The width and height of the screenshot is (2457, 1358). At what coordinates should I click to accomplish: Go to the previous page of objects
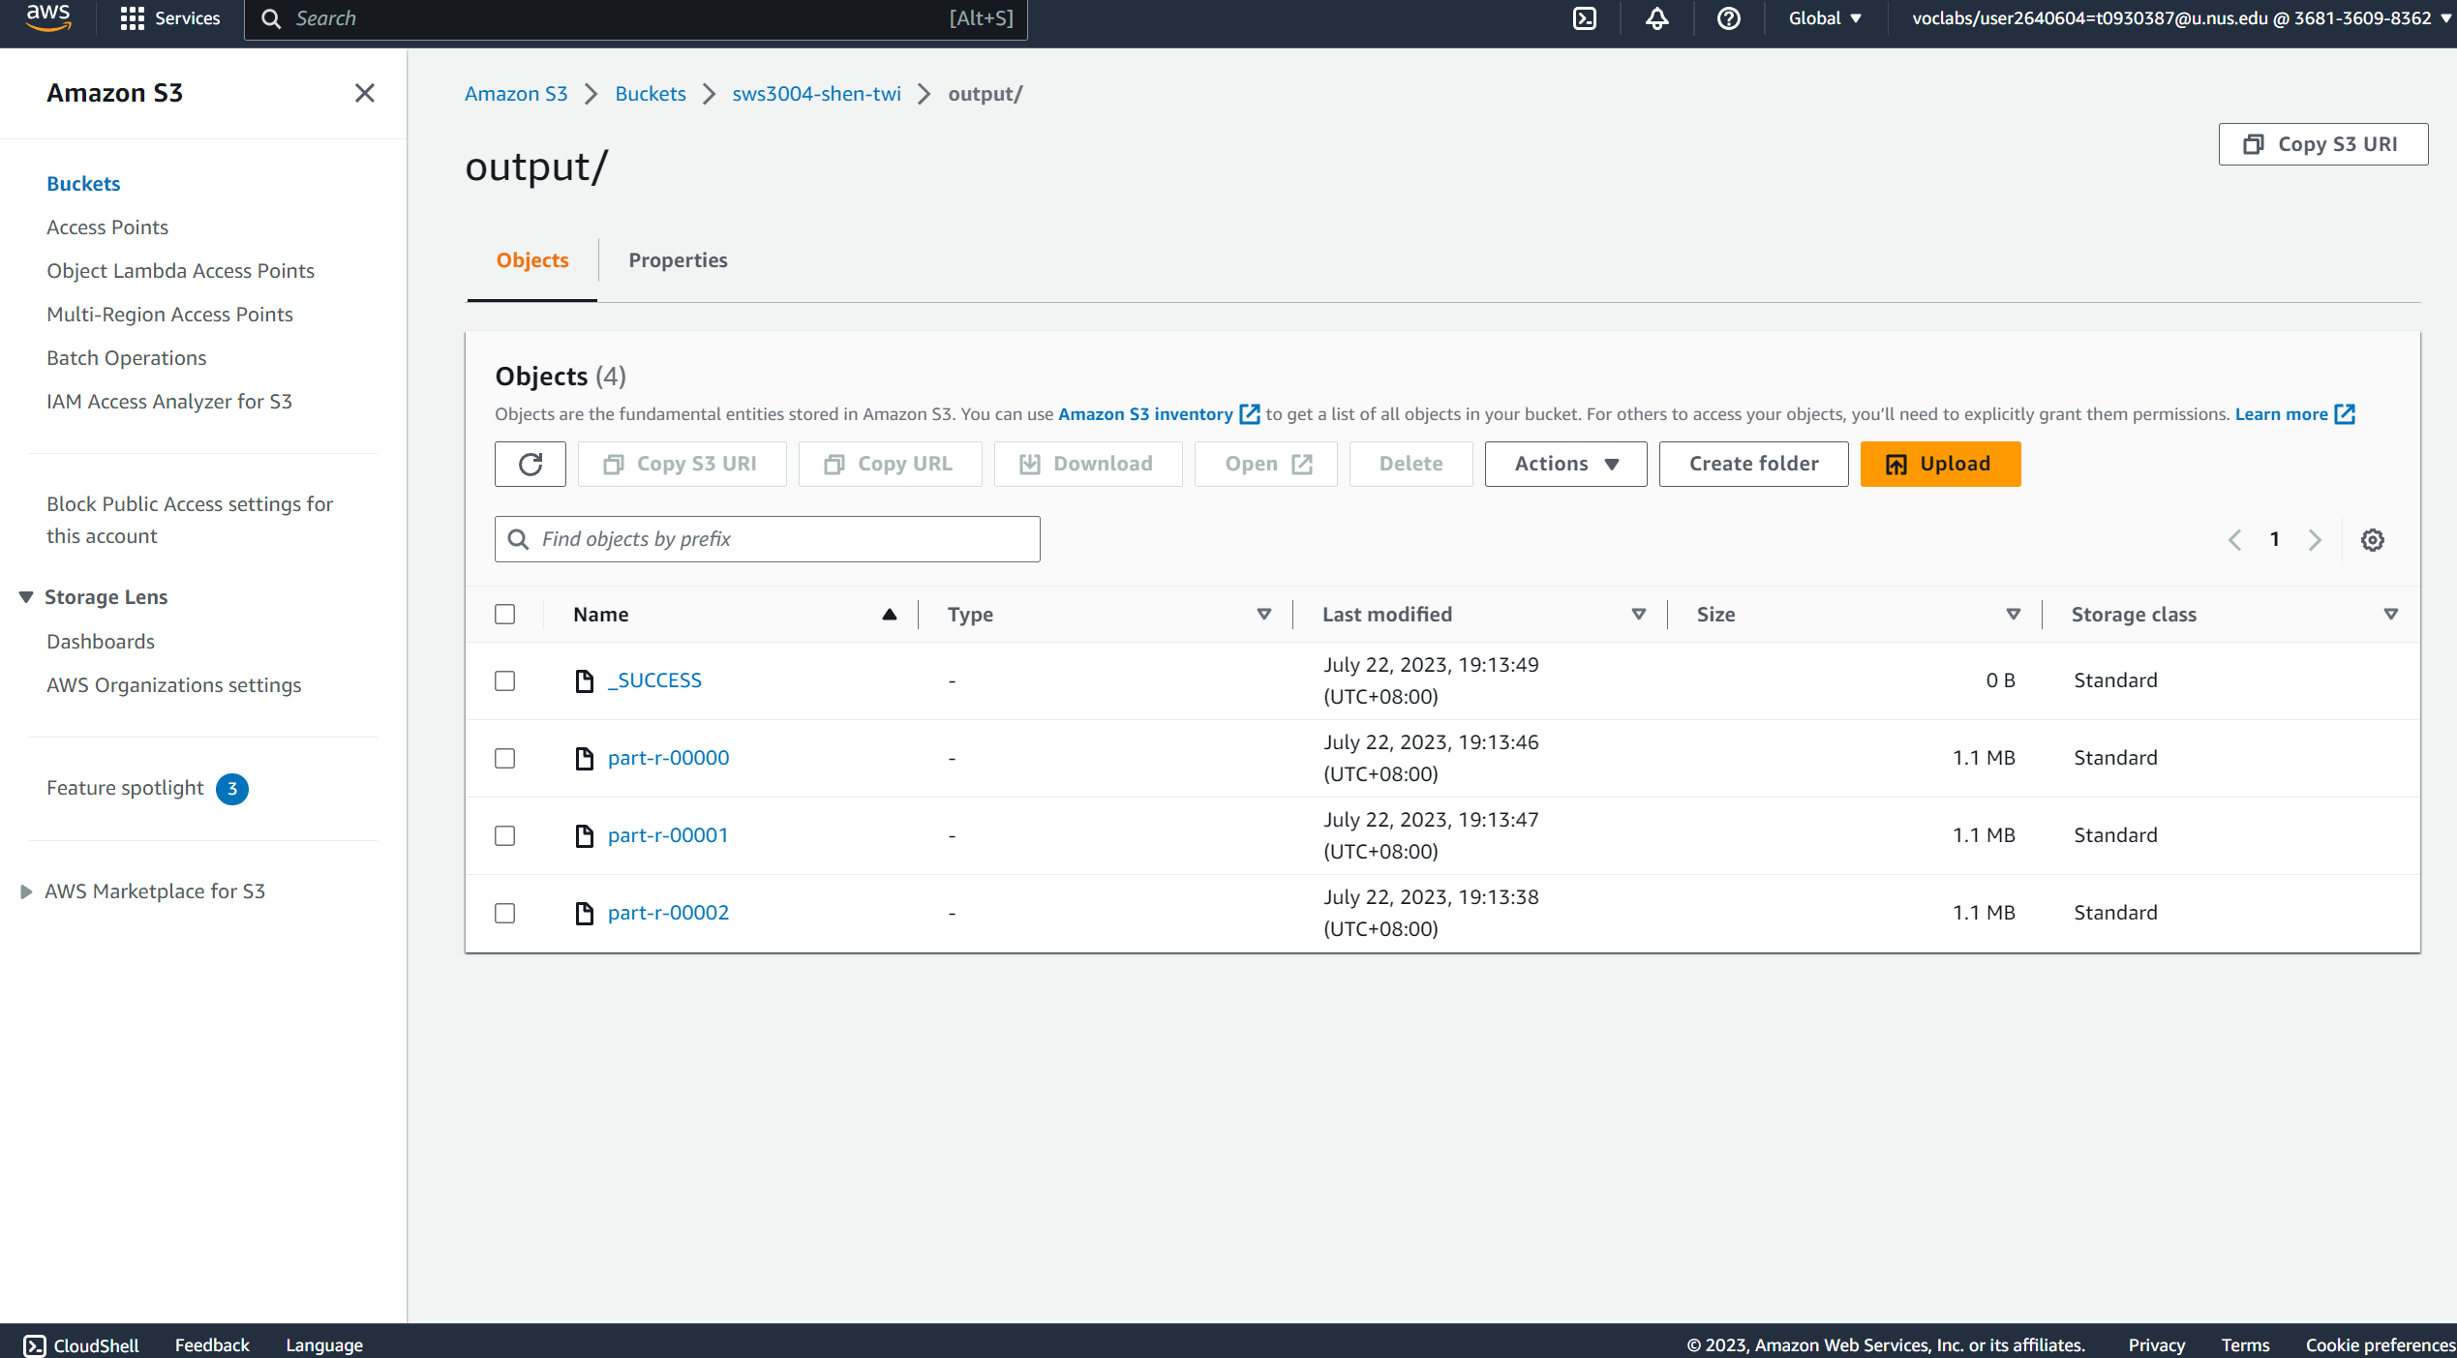point(2234,540)
